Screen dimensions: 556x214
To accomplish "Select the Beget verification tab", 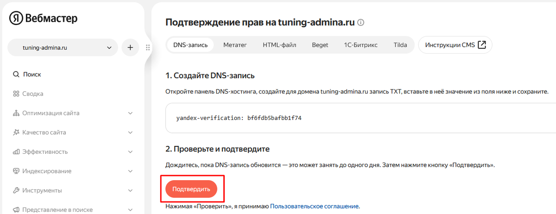I will (320, 45).
